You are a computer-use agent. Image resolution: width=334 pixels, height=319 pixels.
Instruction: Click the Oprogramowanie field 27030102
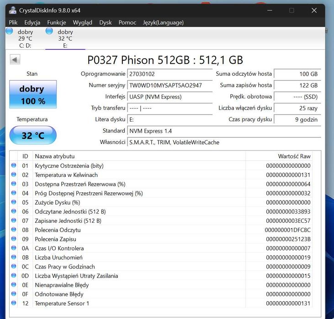click(x=170, y=74)
